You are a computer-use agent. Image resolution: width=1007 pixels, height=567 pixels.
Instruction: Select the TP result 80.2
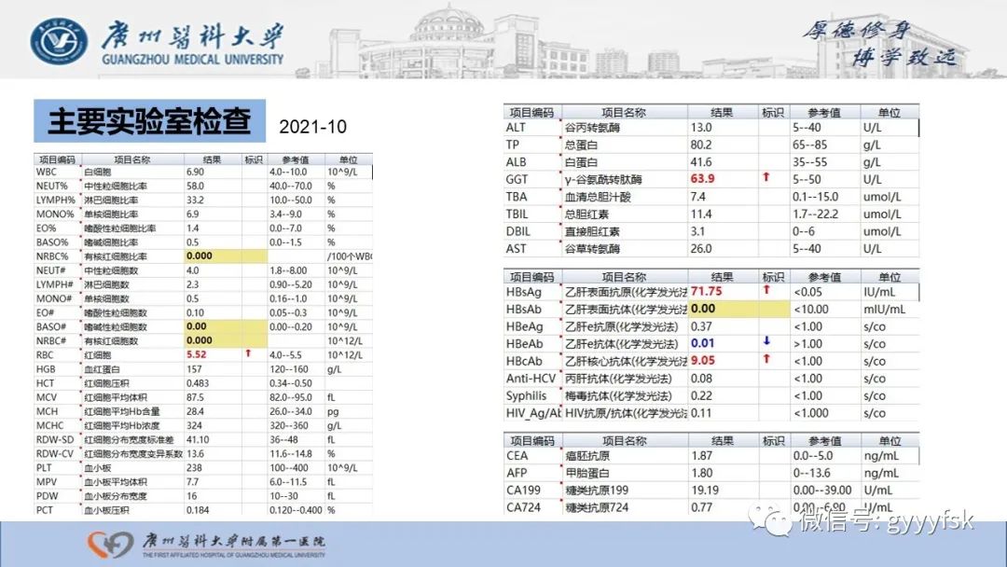click(x=701, y=145)
